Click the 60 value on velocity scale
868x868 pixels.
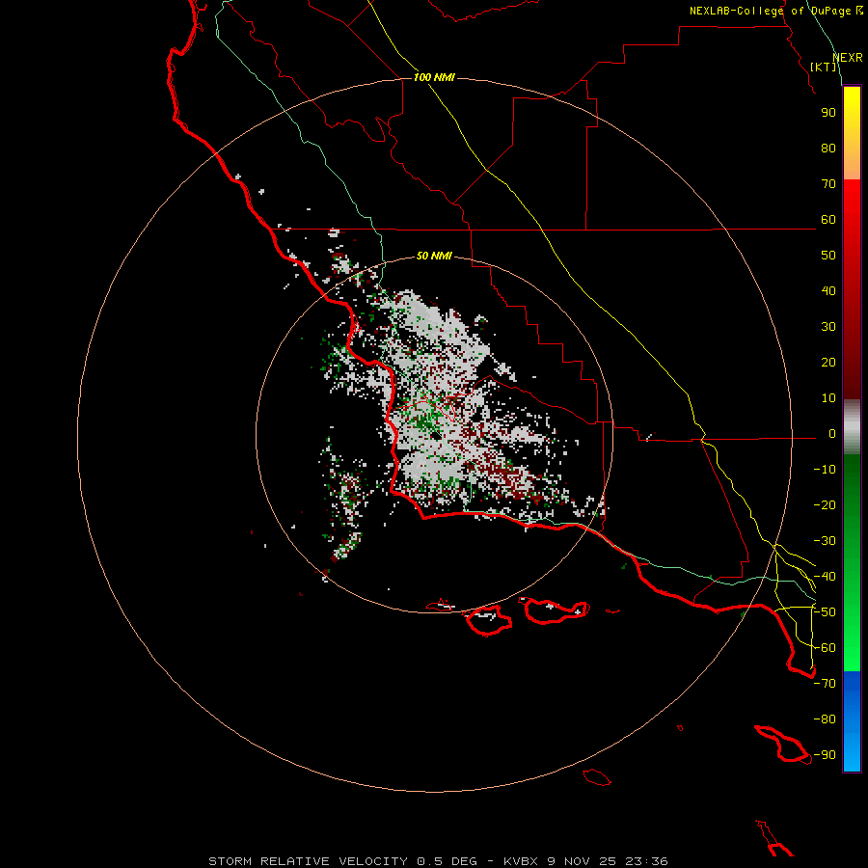[x=828, y=220]
